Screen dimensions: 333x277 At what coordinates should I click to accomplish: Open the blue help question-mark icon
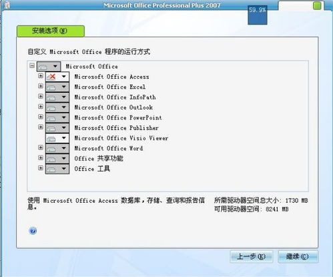(x=33, y=230)
